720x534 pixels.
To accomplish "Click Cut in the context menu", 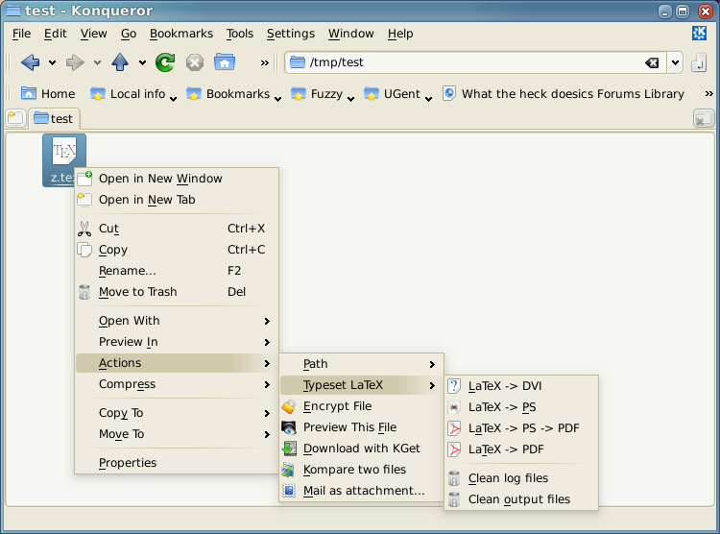I will (177, 229).
